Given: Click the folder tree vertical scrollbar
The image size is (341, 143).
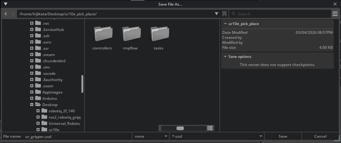Looking at the screenshot, I should click(82, 84).
